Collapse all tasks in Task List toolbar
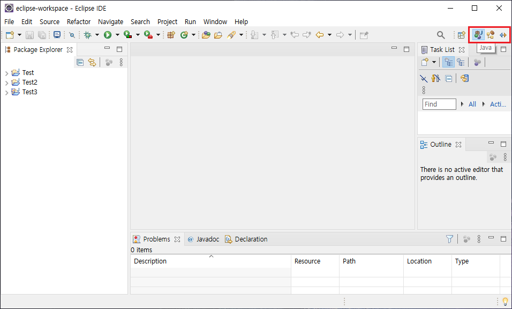The height and width of the screenshot is (309, 512). [x=449, y=79]
